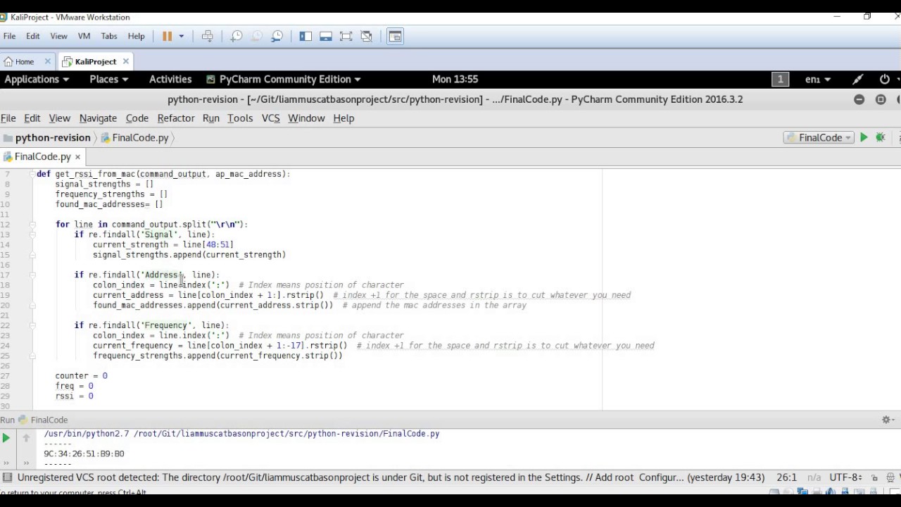Open the Refactor menu in PyCharm
This screenshot has height=507, width=901.
(176, 118)
